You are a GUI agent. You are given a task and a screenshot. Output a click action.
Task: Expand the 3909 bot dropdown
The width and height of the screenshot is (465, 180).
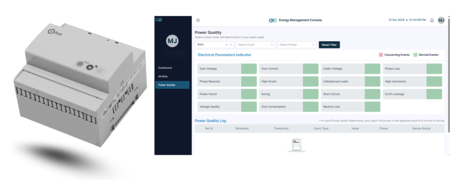pyautogui.click(x=231, y=45)
